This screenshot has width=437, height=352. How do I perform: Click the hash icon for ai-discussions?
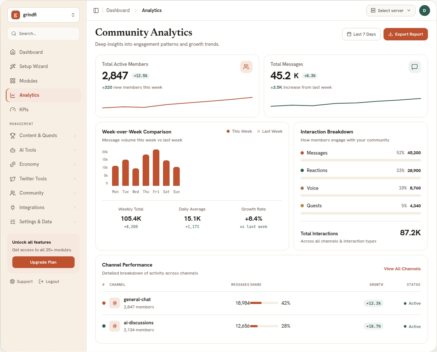click(115, 326)
